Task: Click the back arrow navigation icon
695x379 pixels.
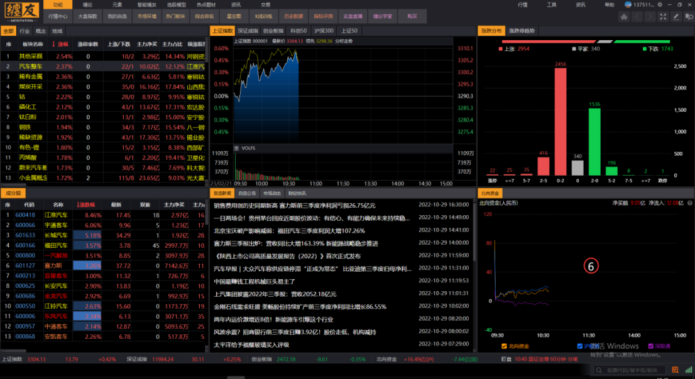Action: click(638, 16)
